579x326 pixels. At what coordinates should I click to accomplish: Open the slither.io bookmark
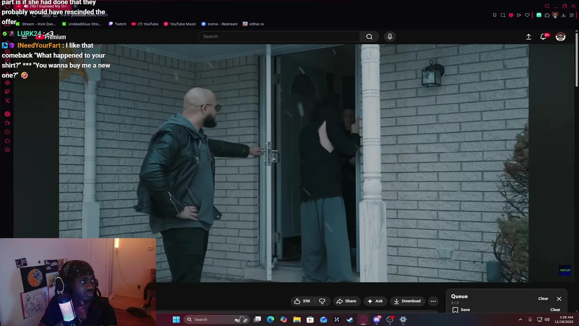click(x=253, y=24)
